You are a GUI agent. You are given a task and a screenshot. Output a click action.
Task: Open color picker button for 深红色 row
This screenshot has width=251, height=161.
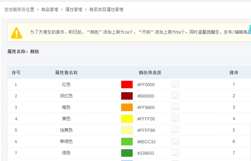(x=175, y=96)
